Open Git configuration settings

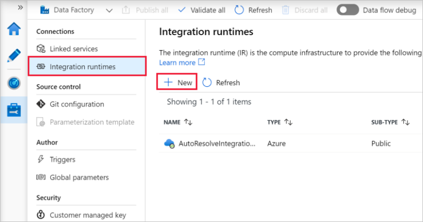77,104
